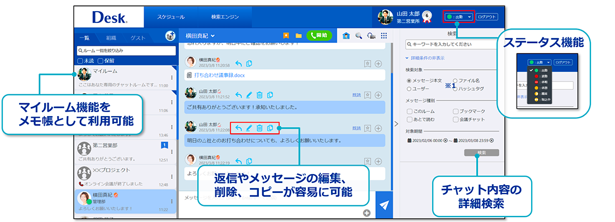615x222 pixels.
Task: Open the grid apps menu icon
Action: tap(384, 35)
